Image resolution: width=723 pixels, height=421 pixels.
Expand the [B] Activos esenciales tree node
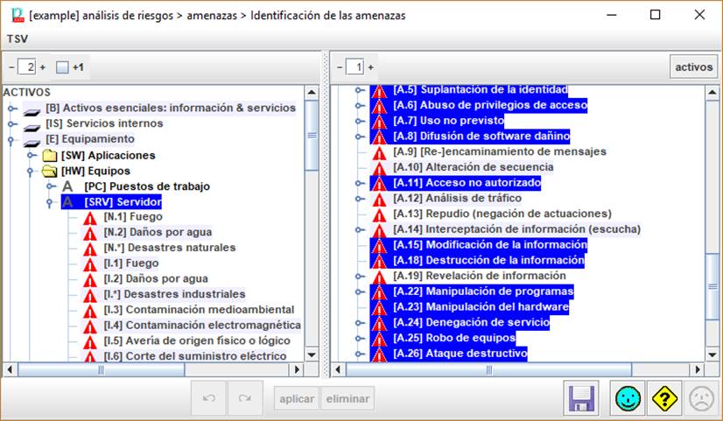tap(12, 109)
